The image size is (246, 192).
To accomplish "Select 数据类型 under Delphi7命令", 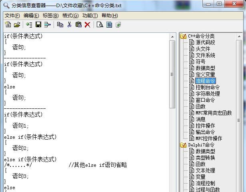I will pyautogui.click(x=205, y=151).
